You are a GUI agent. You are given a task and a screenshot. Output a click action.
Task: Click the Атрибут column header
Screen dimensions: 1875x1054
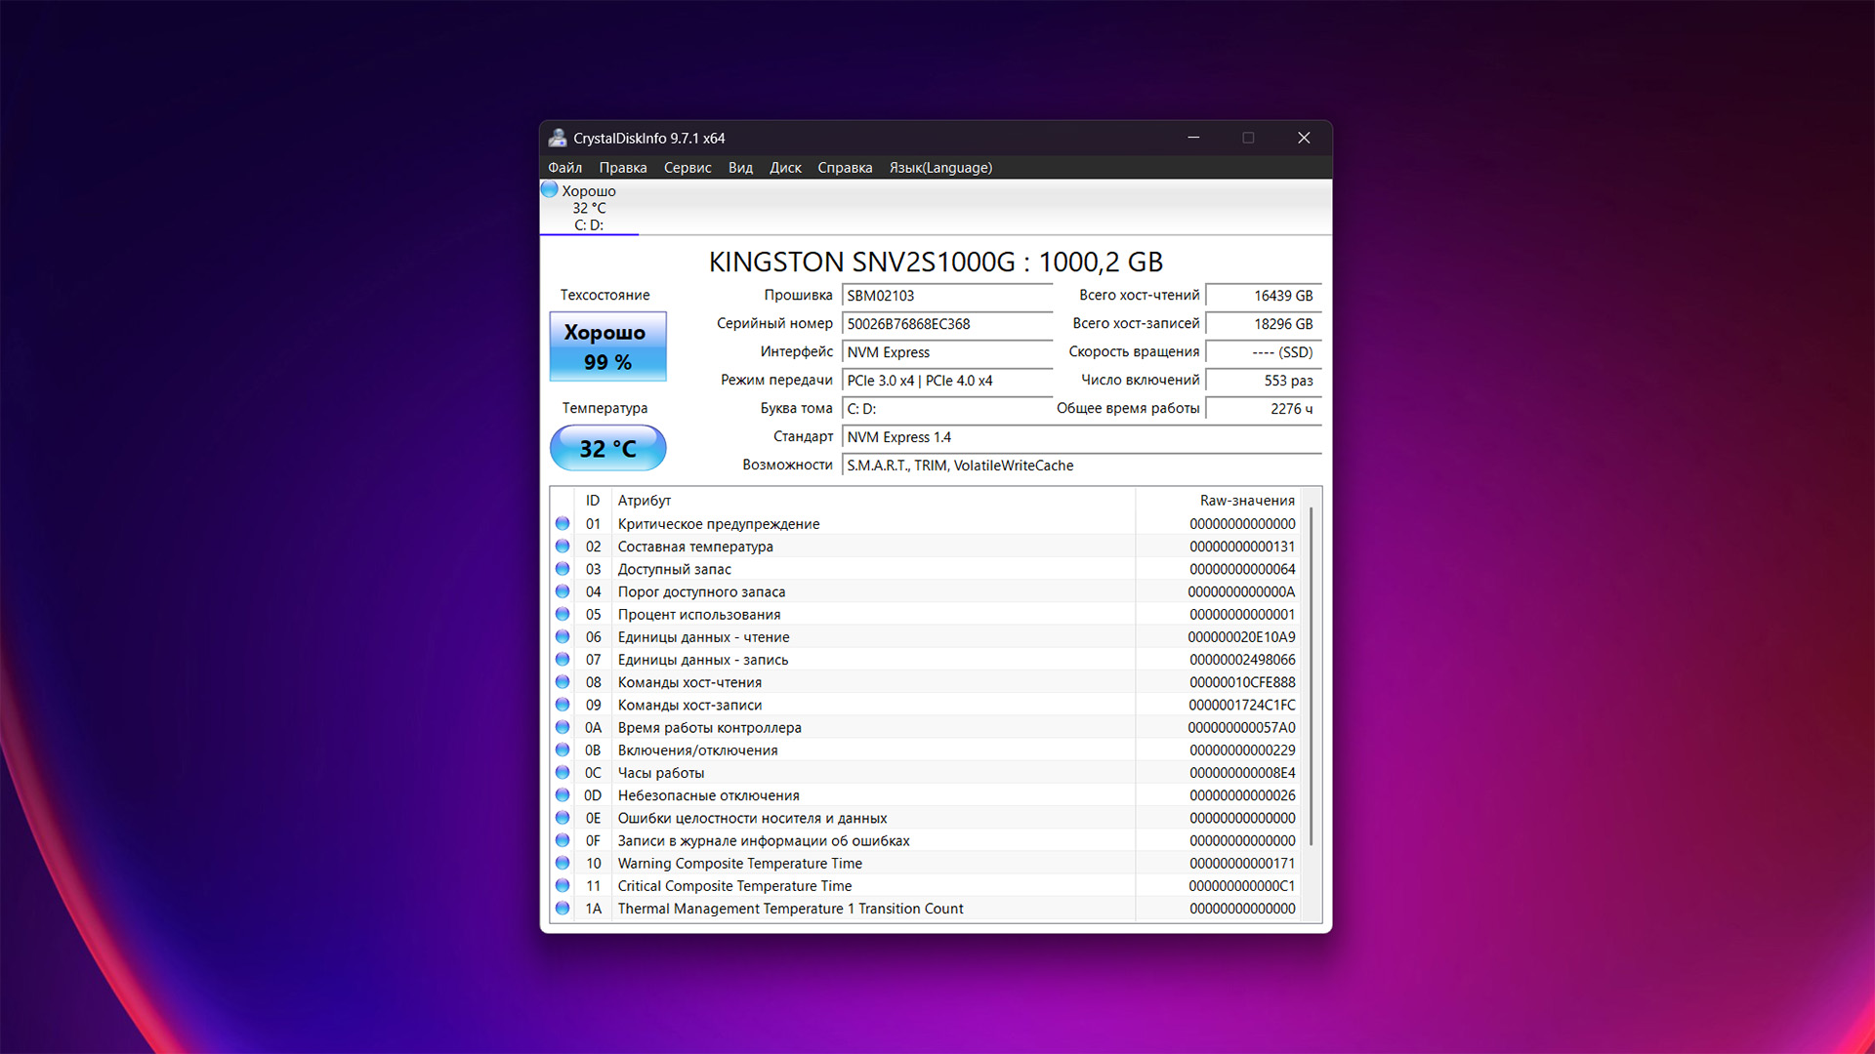click(x=873, y=501)
